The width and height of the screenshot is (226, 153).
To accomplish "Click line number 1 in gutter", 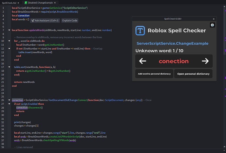I will (3, 8).
